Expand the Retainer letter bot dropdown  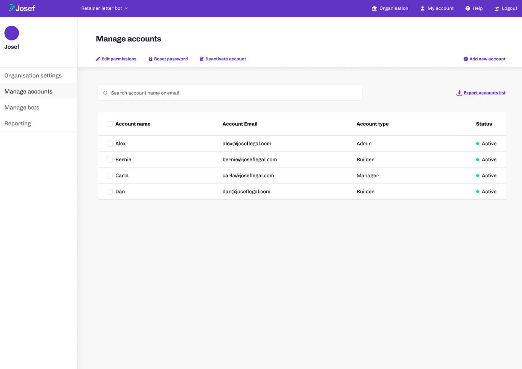pos(105,8)
